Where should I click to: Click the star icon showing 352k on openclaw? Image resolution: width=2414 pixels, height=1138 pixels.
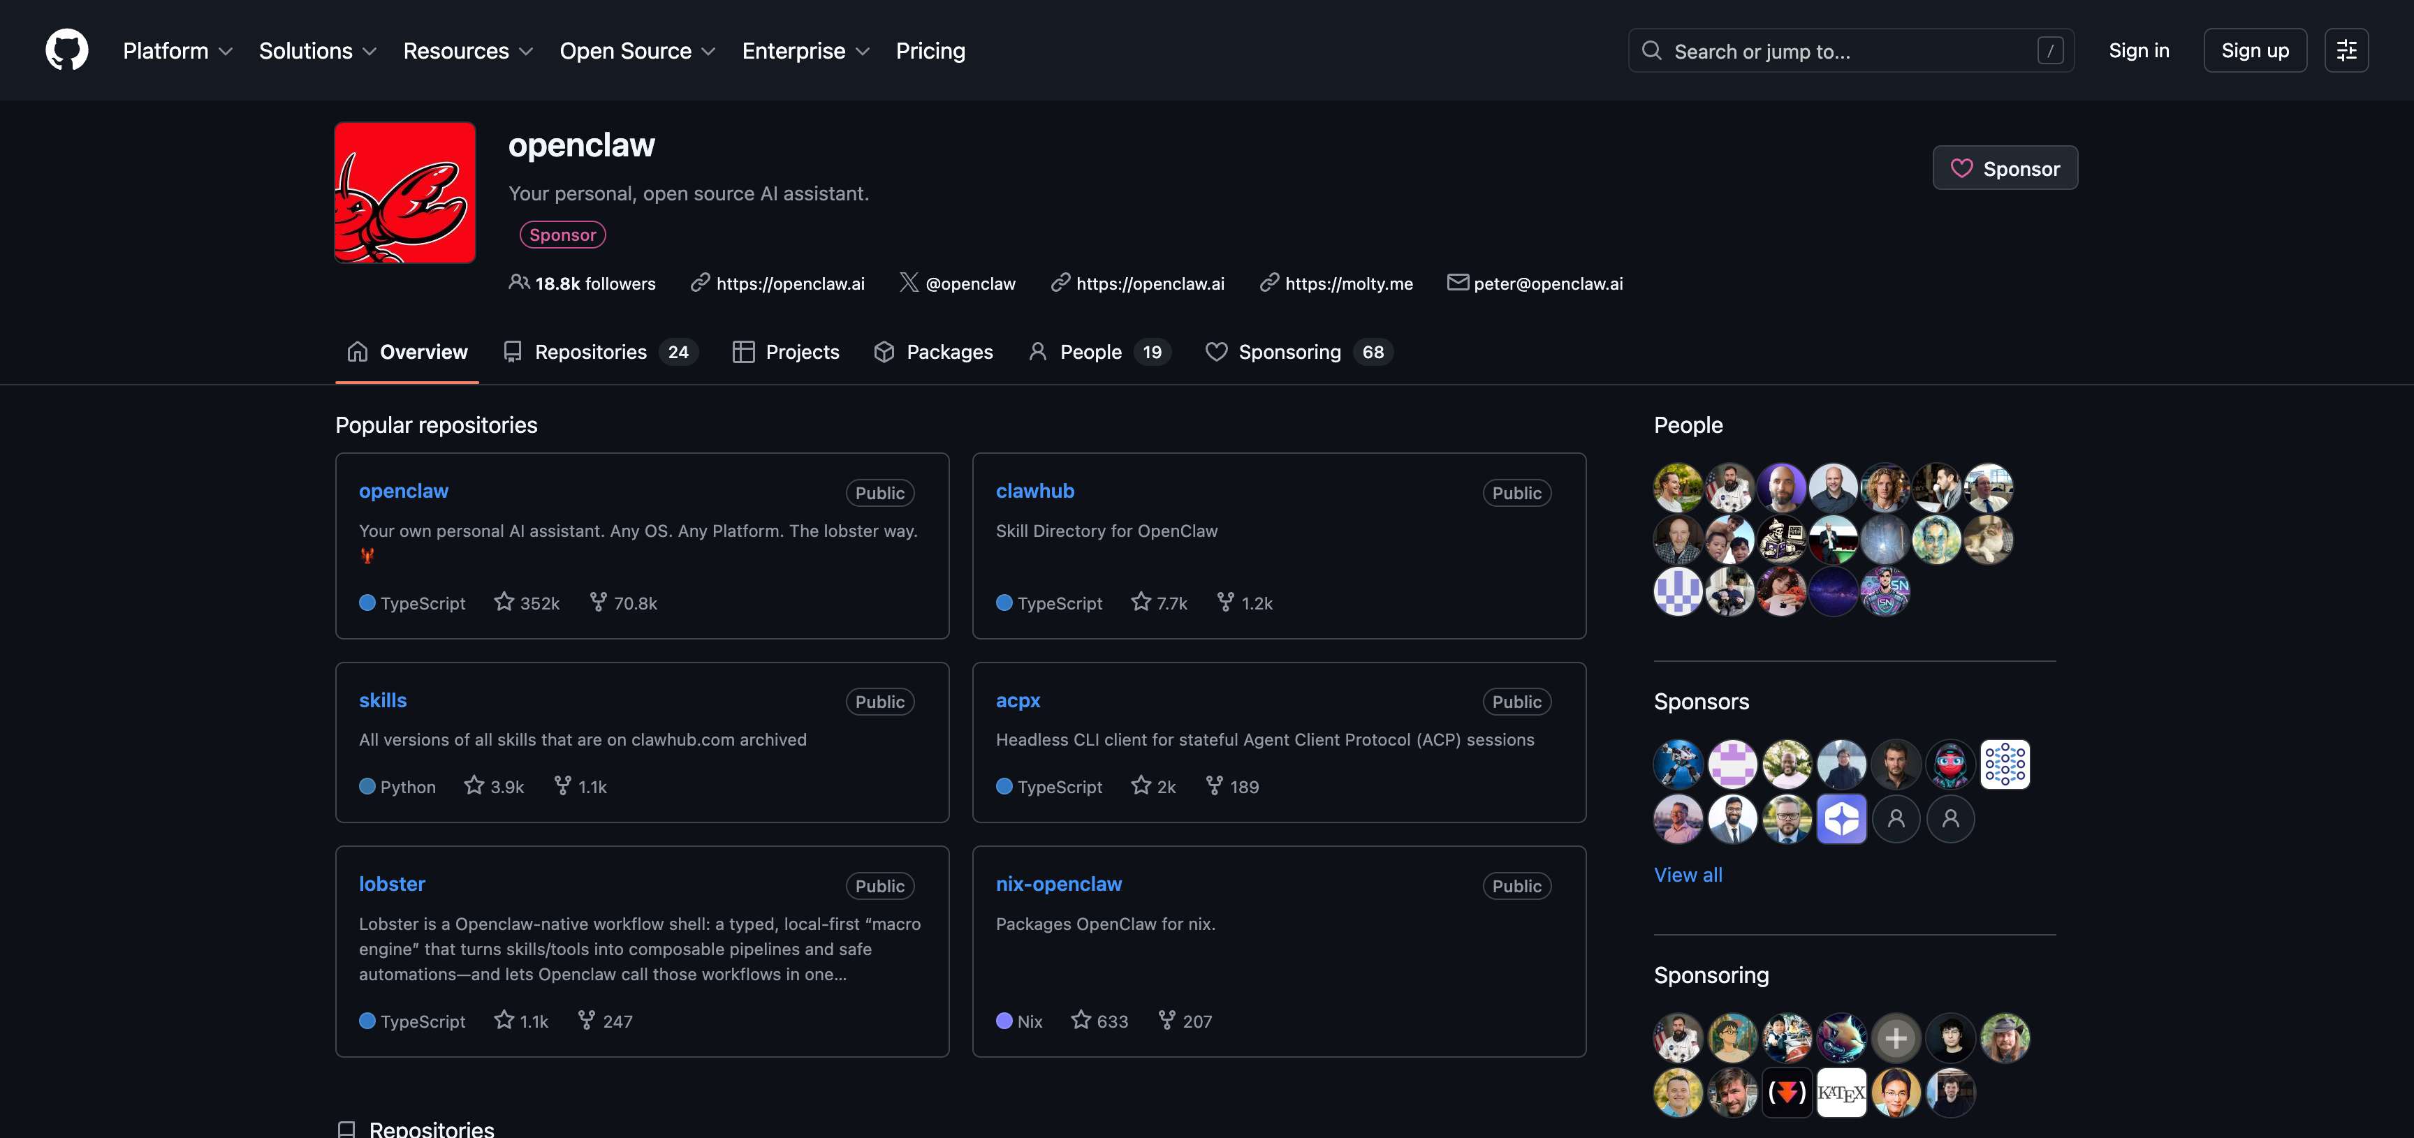[x=504, y=603]
